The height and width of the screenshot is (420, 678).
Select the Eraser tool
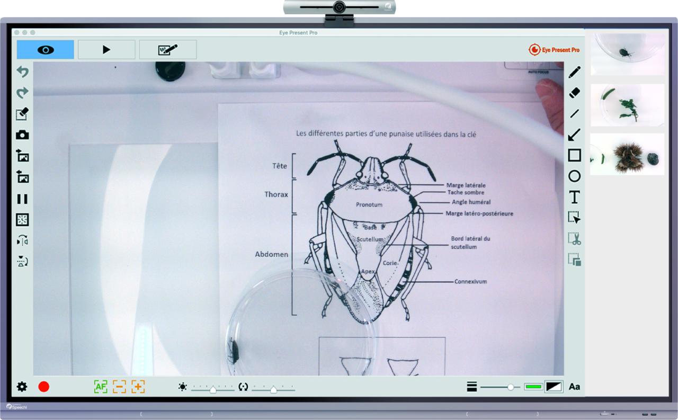point(574,93)
